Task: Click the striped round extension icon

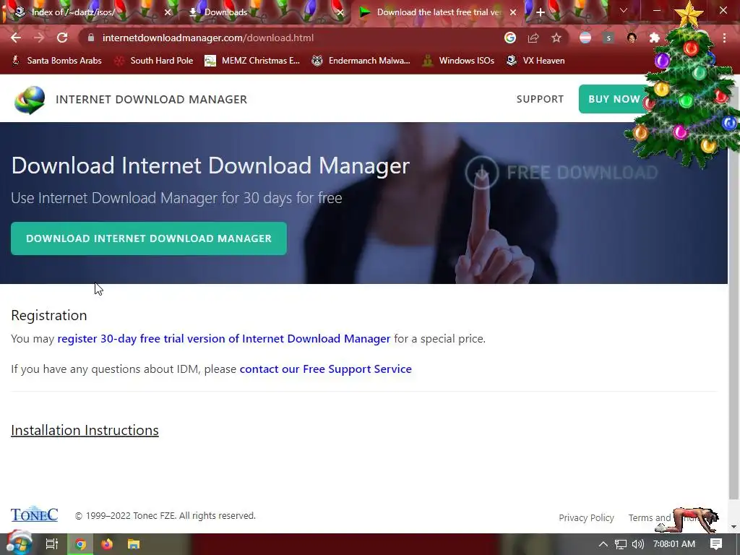Action: [x=585, y=38]
